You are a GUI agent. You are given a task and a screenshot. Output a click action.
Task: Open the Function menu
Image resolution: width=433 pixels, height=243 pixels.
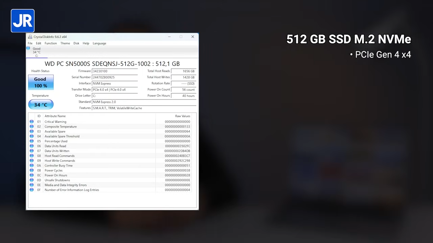click(50, 43)
